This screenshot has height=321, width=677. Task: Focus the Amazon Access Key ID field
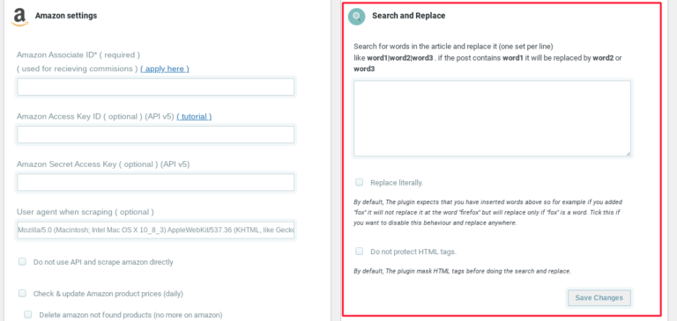155,135
